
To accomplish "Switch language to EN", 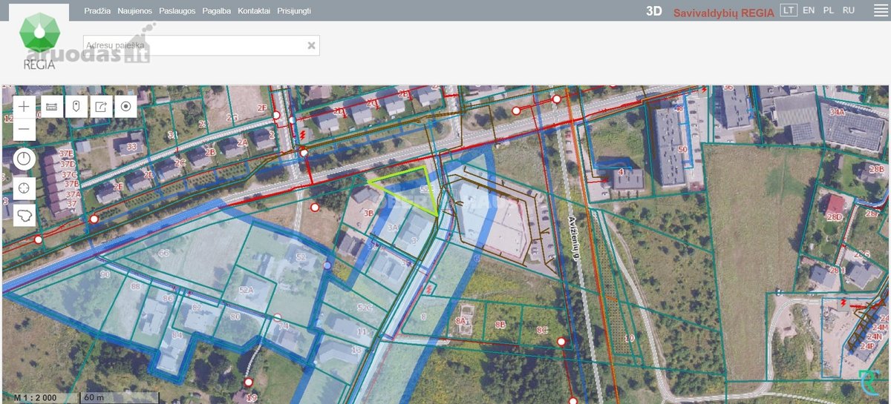I will tap(809, 10).
